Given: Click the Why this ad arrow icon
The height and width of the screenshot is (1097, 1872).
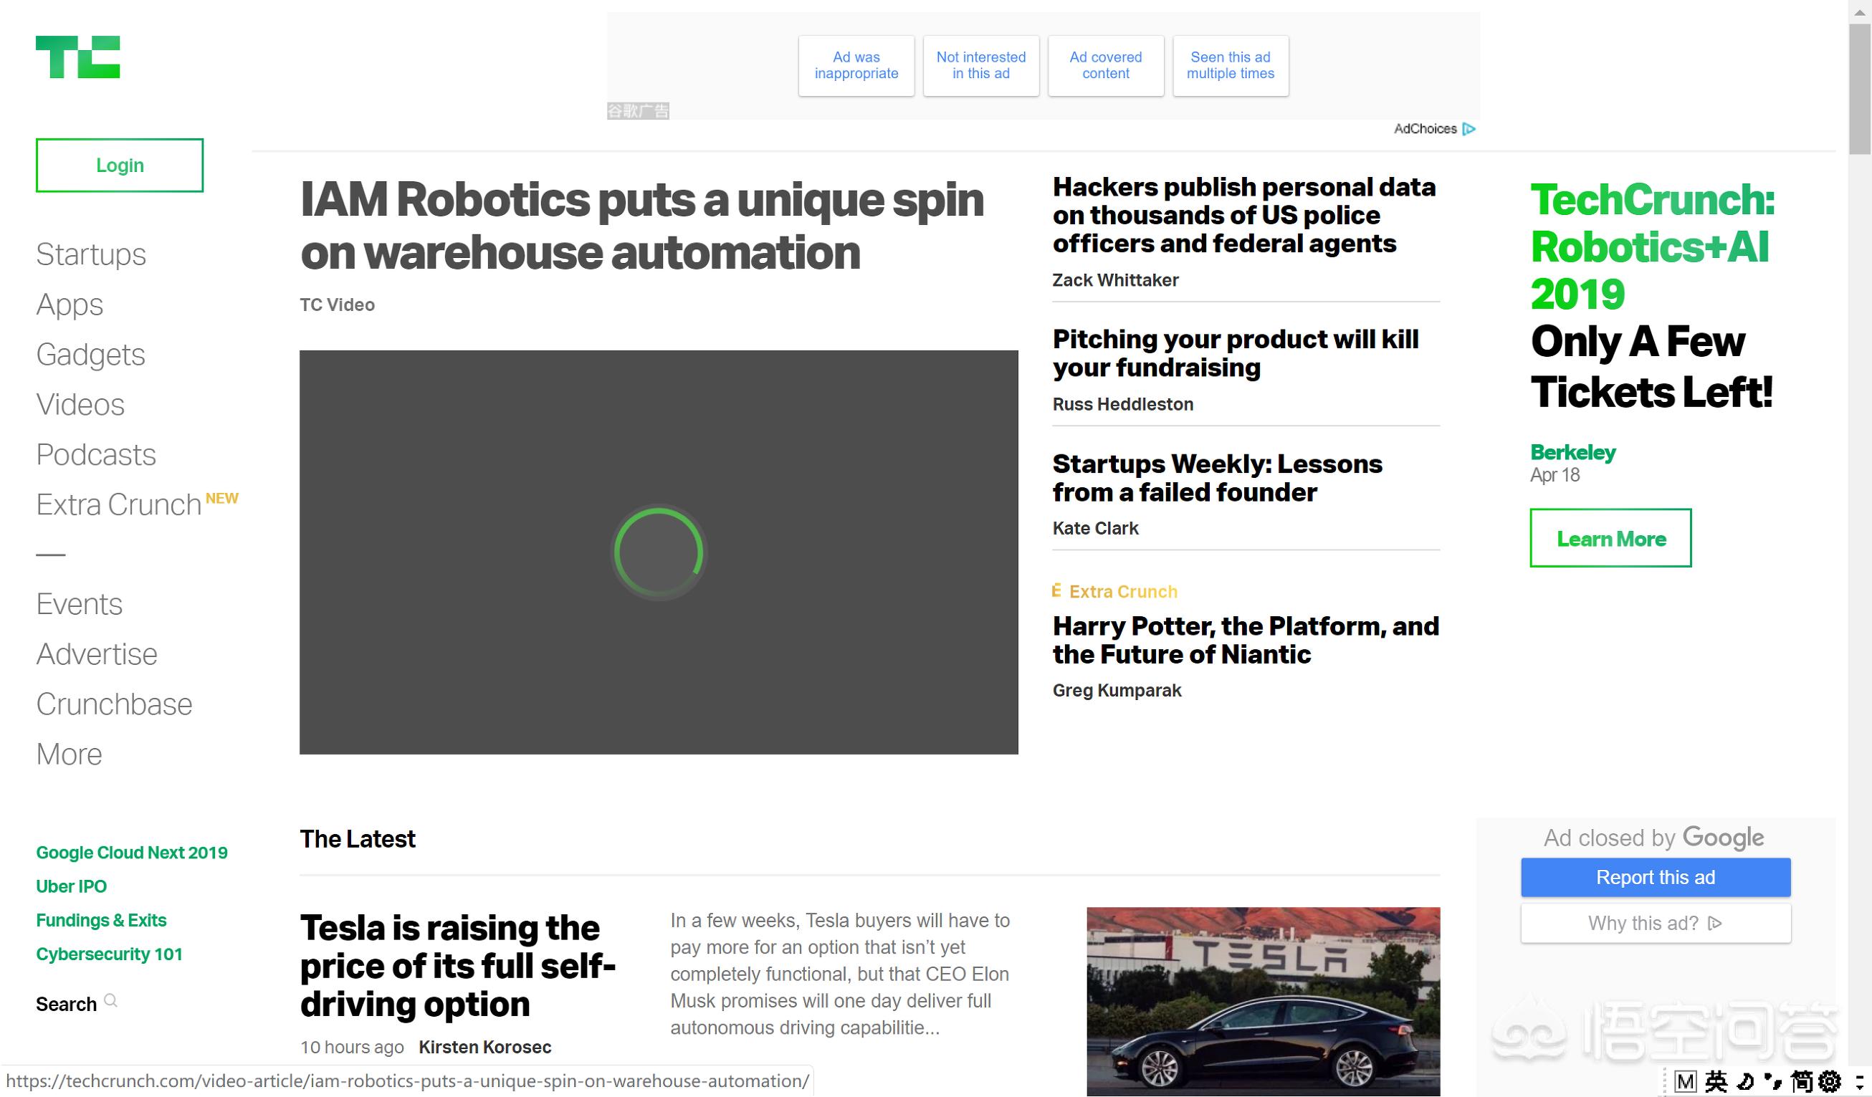Looking at the screenshot, I should point(1715,923).
